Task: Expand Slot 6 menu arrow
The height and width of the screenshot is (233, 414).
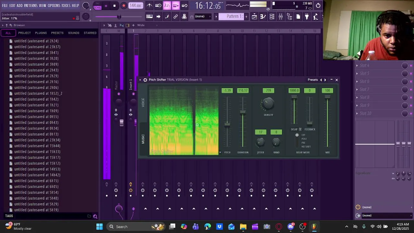Action: pos(357,81)
